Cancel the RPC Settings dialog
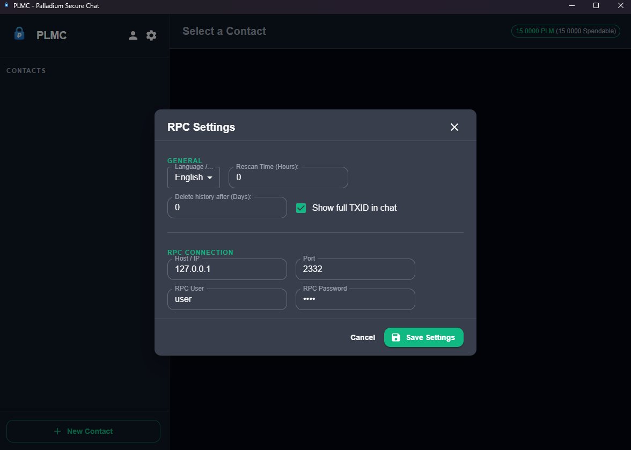This screenshot has width=631, height=450. coord(362,337)
